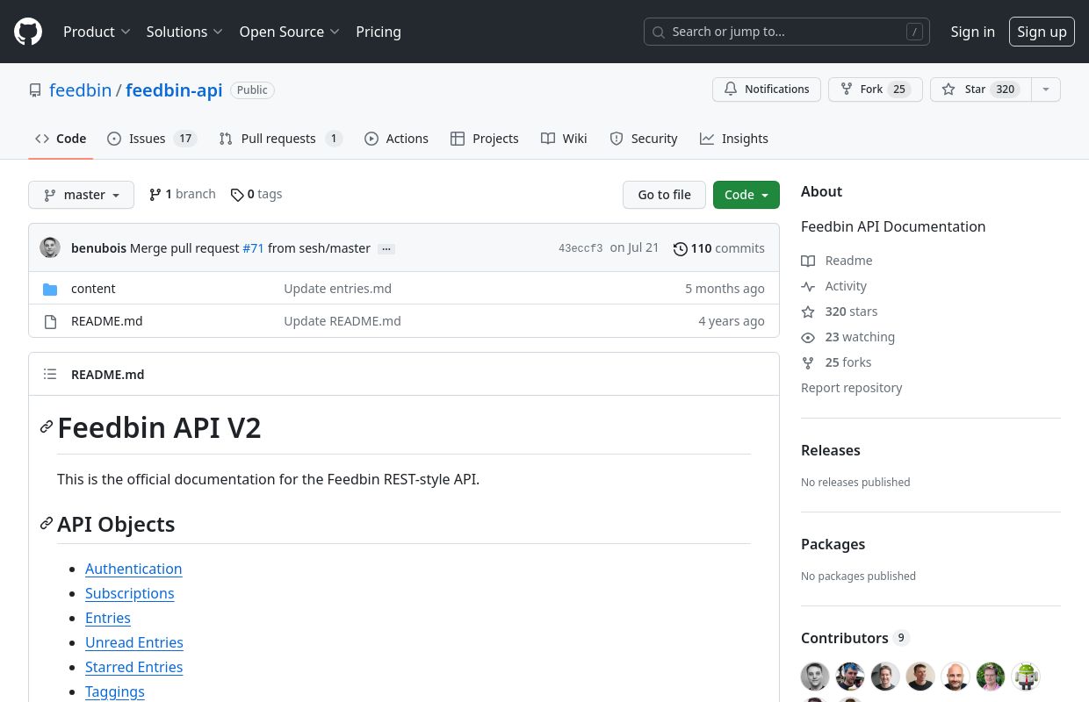This screenshot has height=702, width=1089.
Task: View the 0 tags link
Action: pos(256,194)
